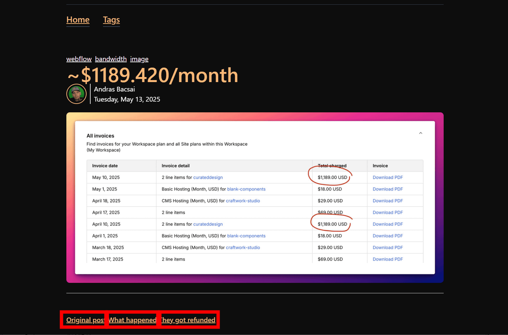Open craftwork-studio link in April 18 row
The image size is (508, 335).
click(243, 201)
